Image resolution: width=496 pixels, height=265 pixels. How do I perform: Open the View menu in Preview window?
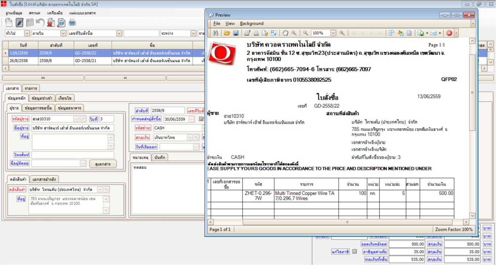(x=230, y=23)
